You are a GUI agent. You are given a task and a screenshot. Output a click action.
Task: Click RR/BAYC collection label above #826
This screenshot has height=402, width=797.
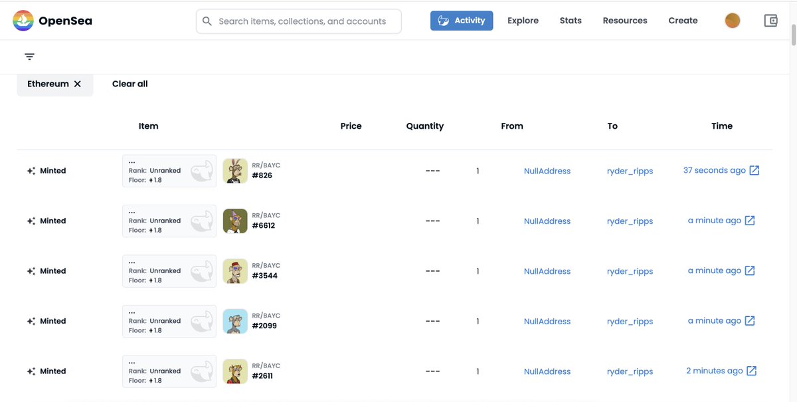(266, 165)
